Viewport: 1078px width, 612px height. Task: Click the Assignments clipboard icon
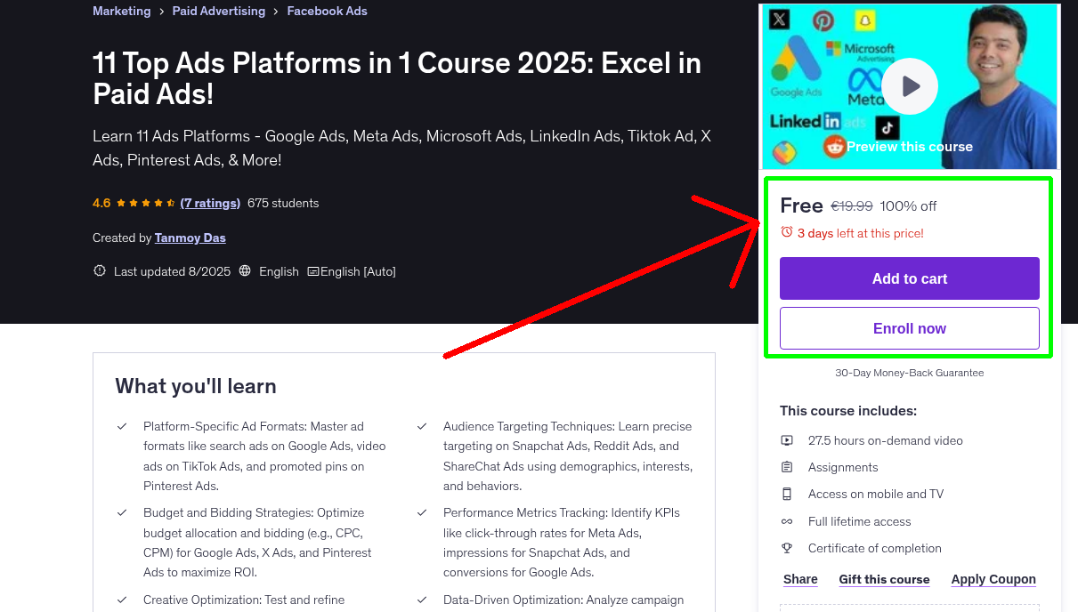(x=787, y=467)
